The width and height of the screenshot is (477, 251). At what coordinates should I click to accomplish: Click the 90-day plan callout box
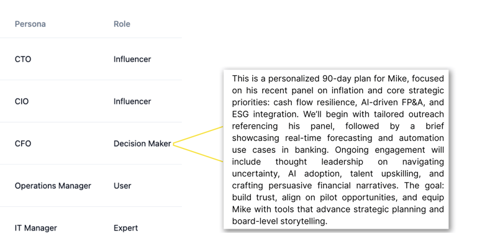click(x=336, y=149)
